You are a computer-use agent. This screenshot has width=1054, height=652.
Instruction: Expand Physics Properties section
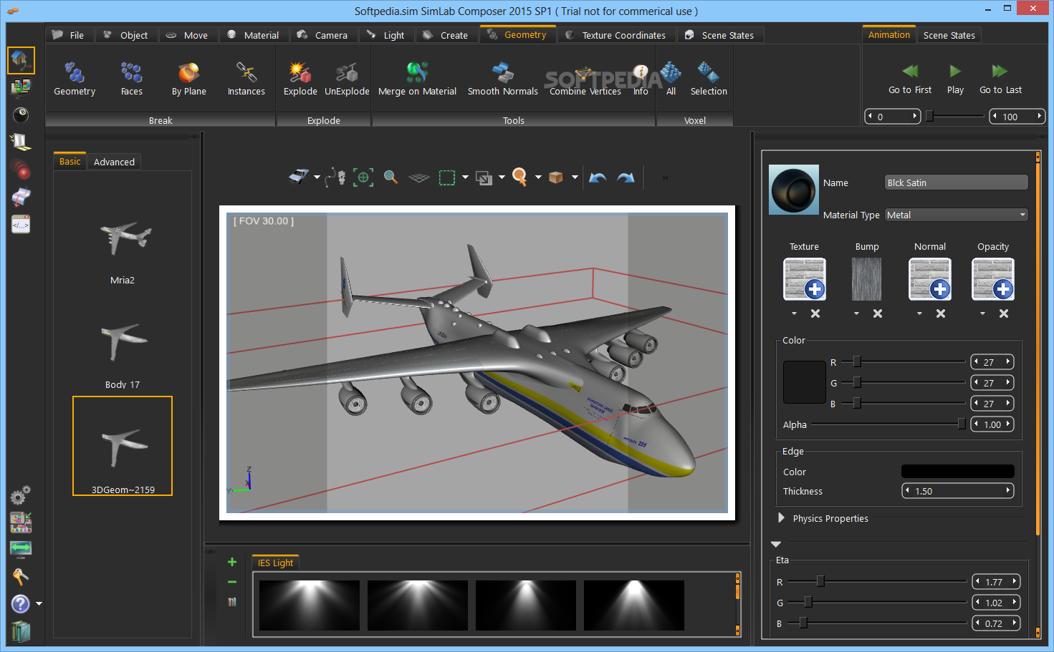(x=782, y=517)
